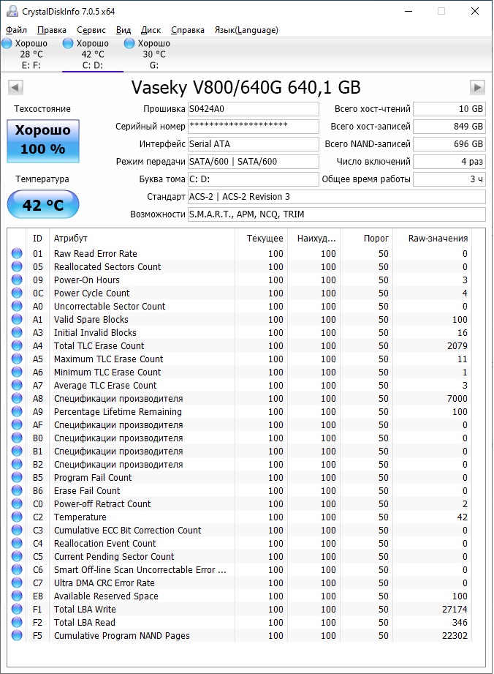Click status orb for Total LBA Write
Screen dimensions: 494x674
click(17, 609)
